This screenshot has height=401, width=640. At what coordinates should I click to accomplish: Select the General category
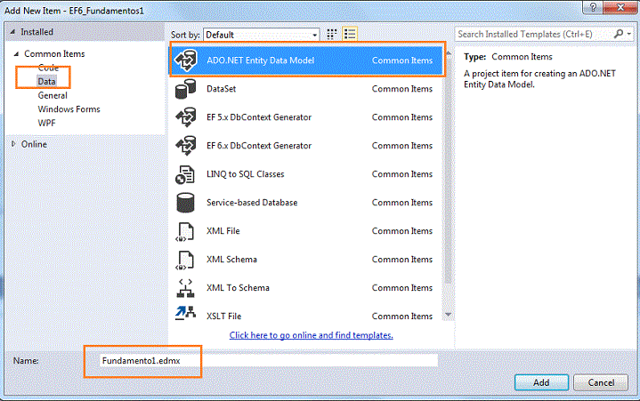(x=53, y=95)
